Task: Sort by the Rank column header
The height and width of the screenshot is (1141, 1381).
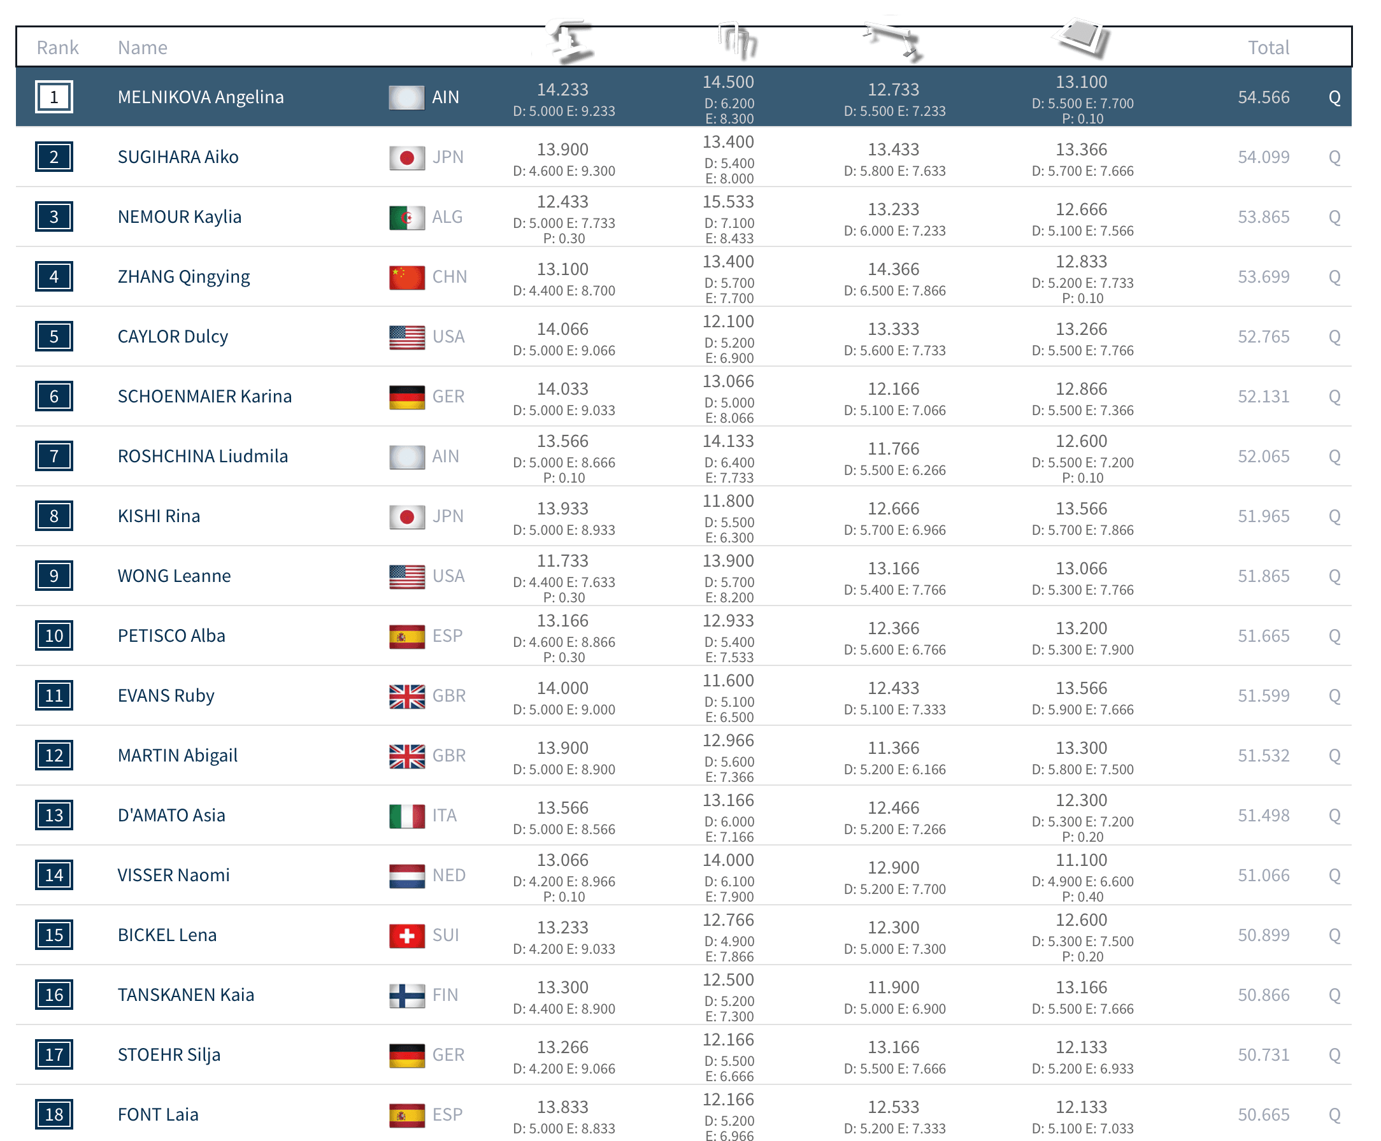Action: point(57,47)
